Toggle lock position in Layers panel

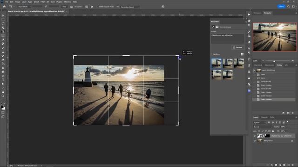[266, 131]
